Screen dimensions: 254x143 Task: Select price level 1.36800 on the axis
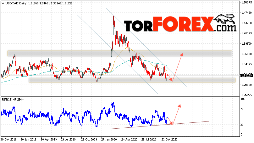pos(246,54)
